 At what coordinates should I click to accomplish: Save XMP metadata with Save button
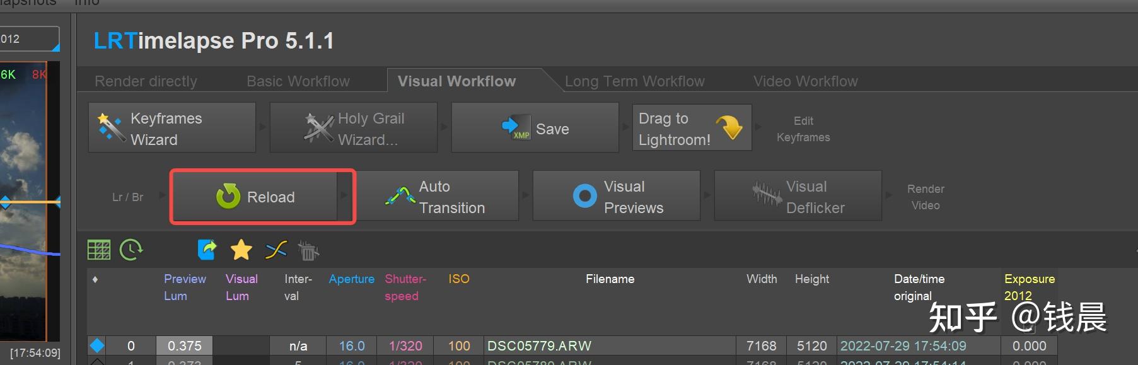[535, 129]
